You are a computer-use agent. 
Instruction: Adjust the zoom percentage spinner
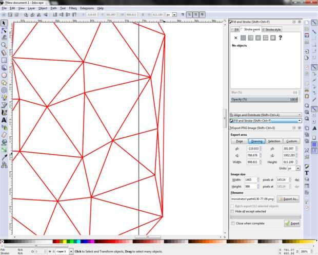(311, 251)
